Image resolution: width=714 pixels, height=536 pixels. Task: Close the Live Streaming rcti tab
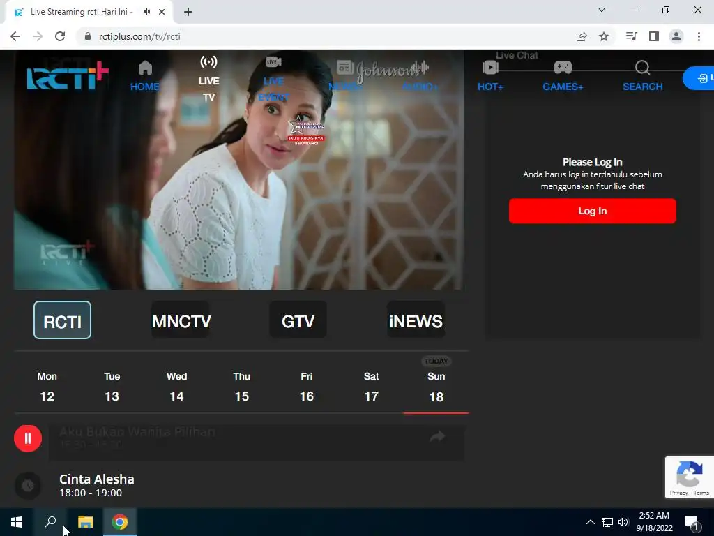[162, 12]
